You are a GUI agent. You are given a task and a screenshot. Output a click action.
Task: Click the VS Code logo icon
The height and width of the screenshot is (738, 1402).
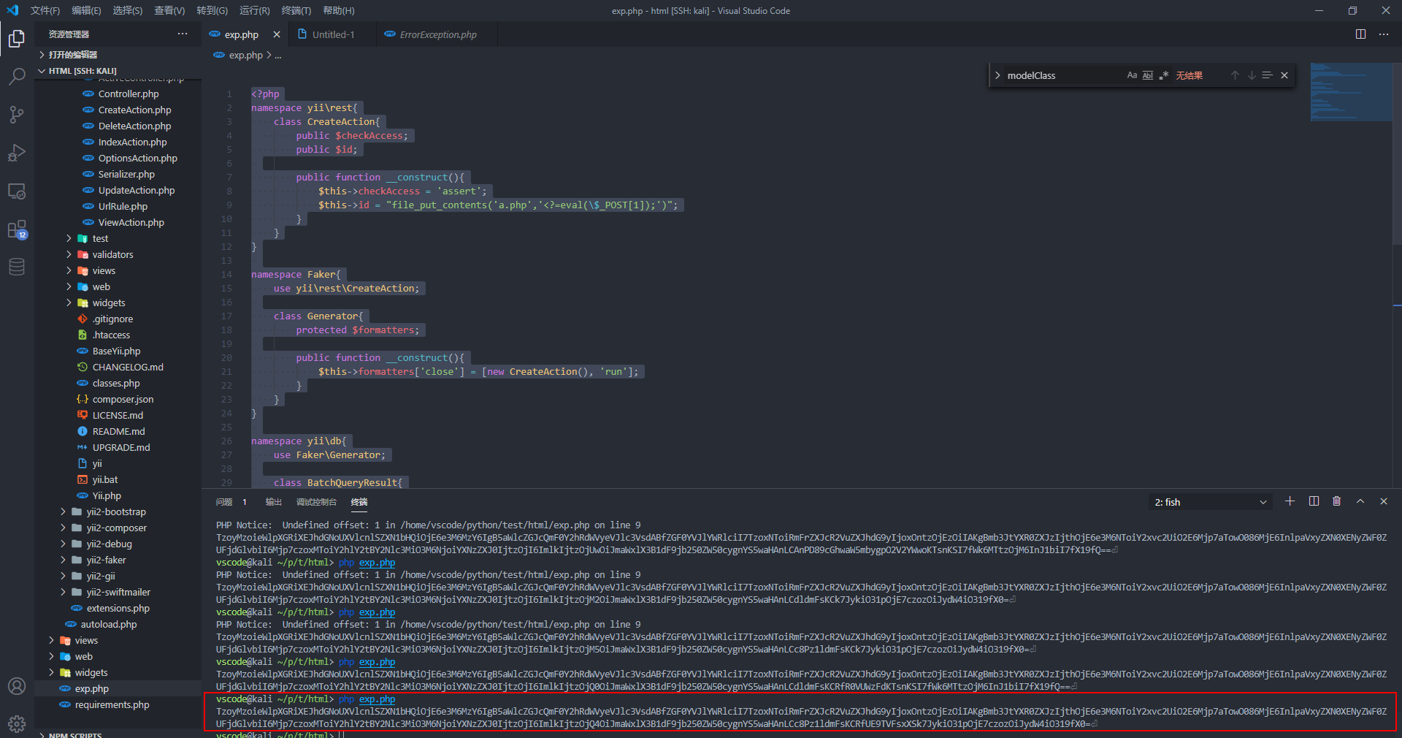coord(12,10)
